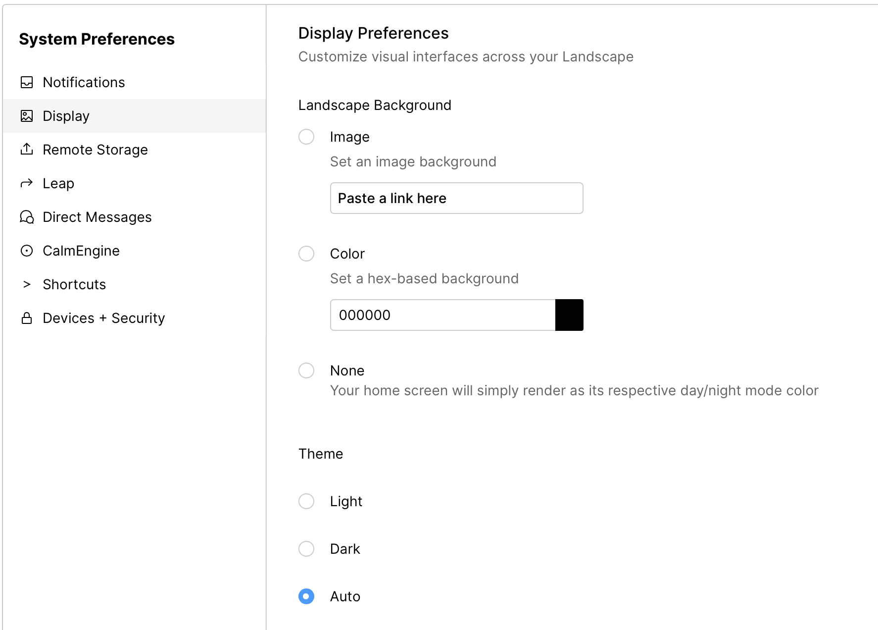
Task: Click the Paste a link here field
Action: (x=457, y=198)
